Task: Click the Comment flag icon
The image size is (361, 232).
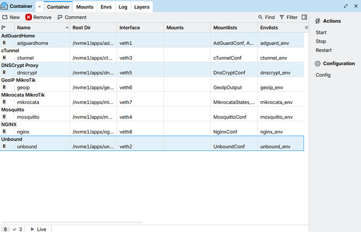Action: coord(60,17)
